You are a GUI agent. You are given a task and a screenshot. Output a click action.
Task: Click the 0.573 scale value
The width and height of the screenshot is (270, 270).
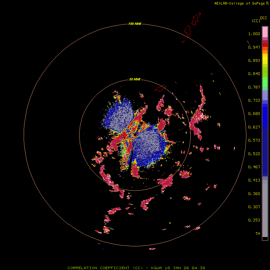click(x=254, y=140)
